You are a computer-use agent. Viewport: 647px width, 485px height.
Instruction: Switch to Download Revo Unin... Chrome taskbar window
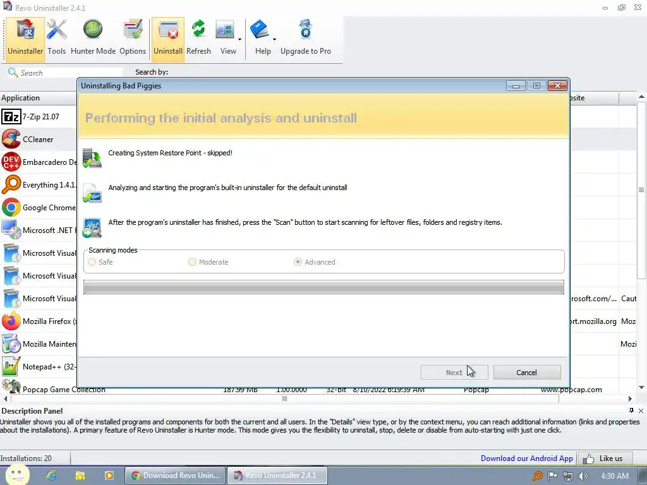176,476
